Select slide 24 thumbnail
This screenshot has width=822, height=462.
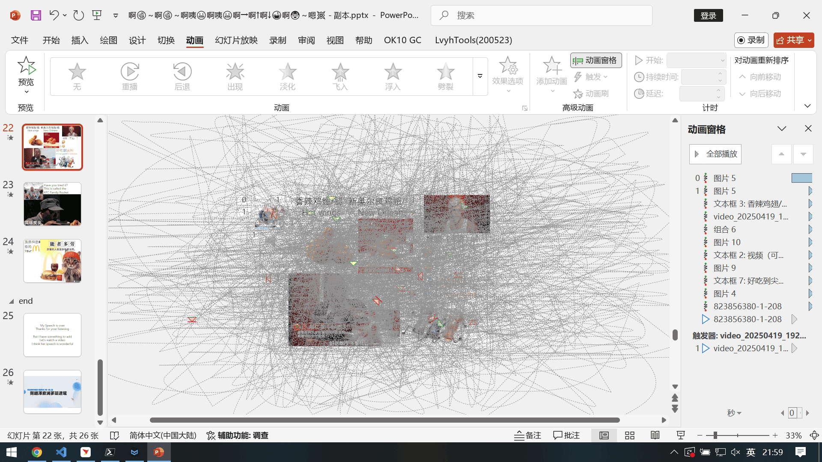tap(52, 261)
